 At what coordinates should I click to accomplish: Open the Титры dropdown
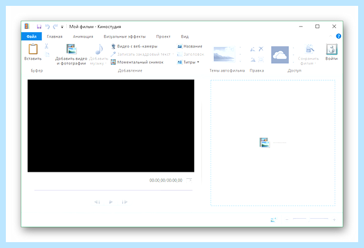(188, 62)
